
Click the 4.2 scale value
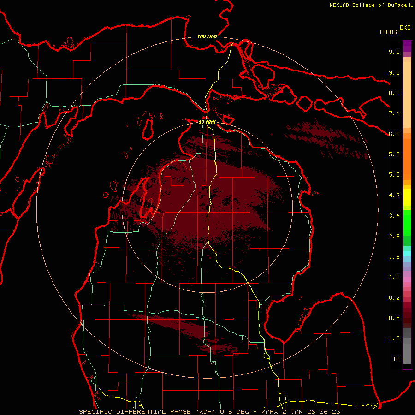pos(394,196)
